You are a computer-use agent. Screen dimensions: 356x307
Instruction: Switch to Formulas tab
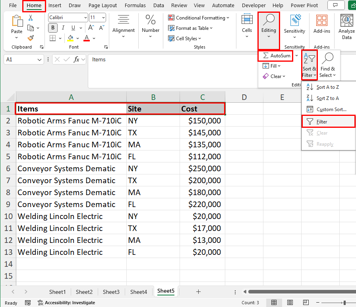(135, 5)
